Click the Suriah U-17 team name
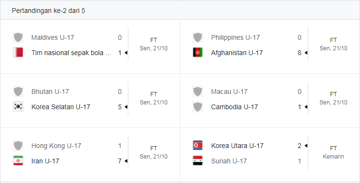360x183 pixels. pos(229,161)
